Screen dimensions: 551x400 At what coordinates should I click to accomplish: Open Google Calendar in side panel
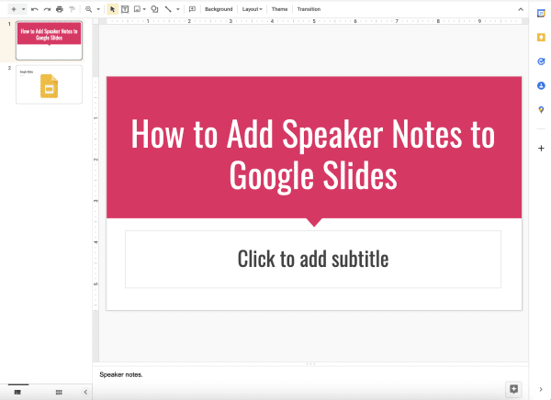[541, 14]
